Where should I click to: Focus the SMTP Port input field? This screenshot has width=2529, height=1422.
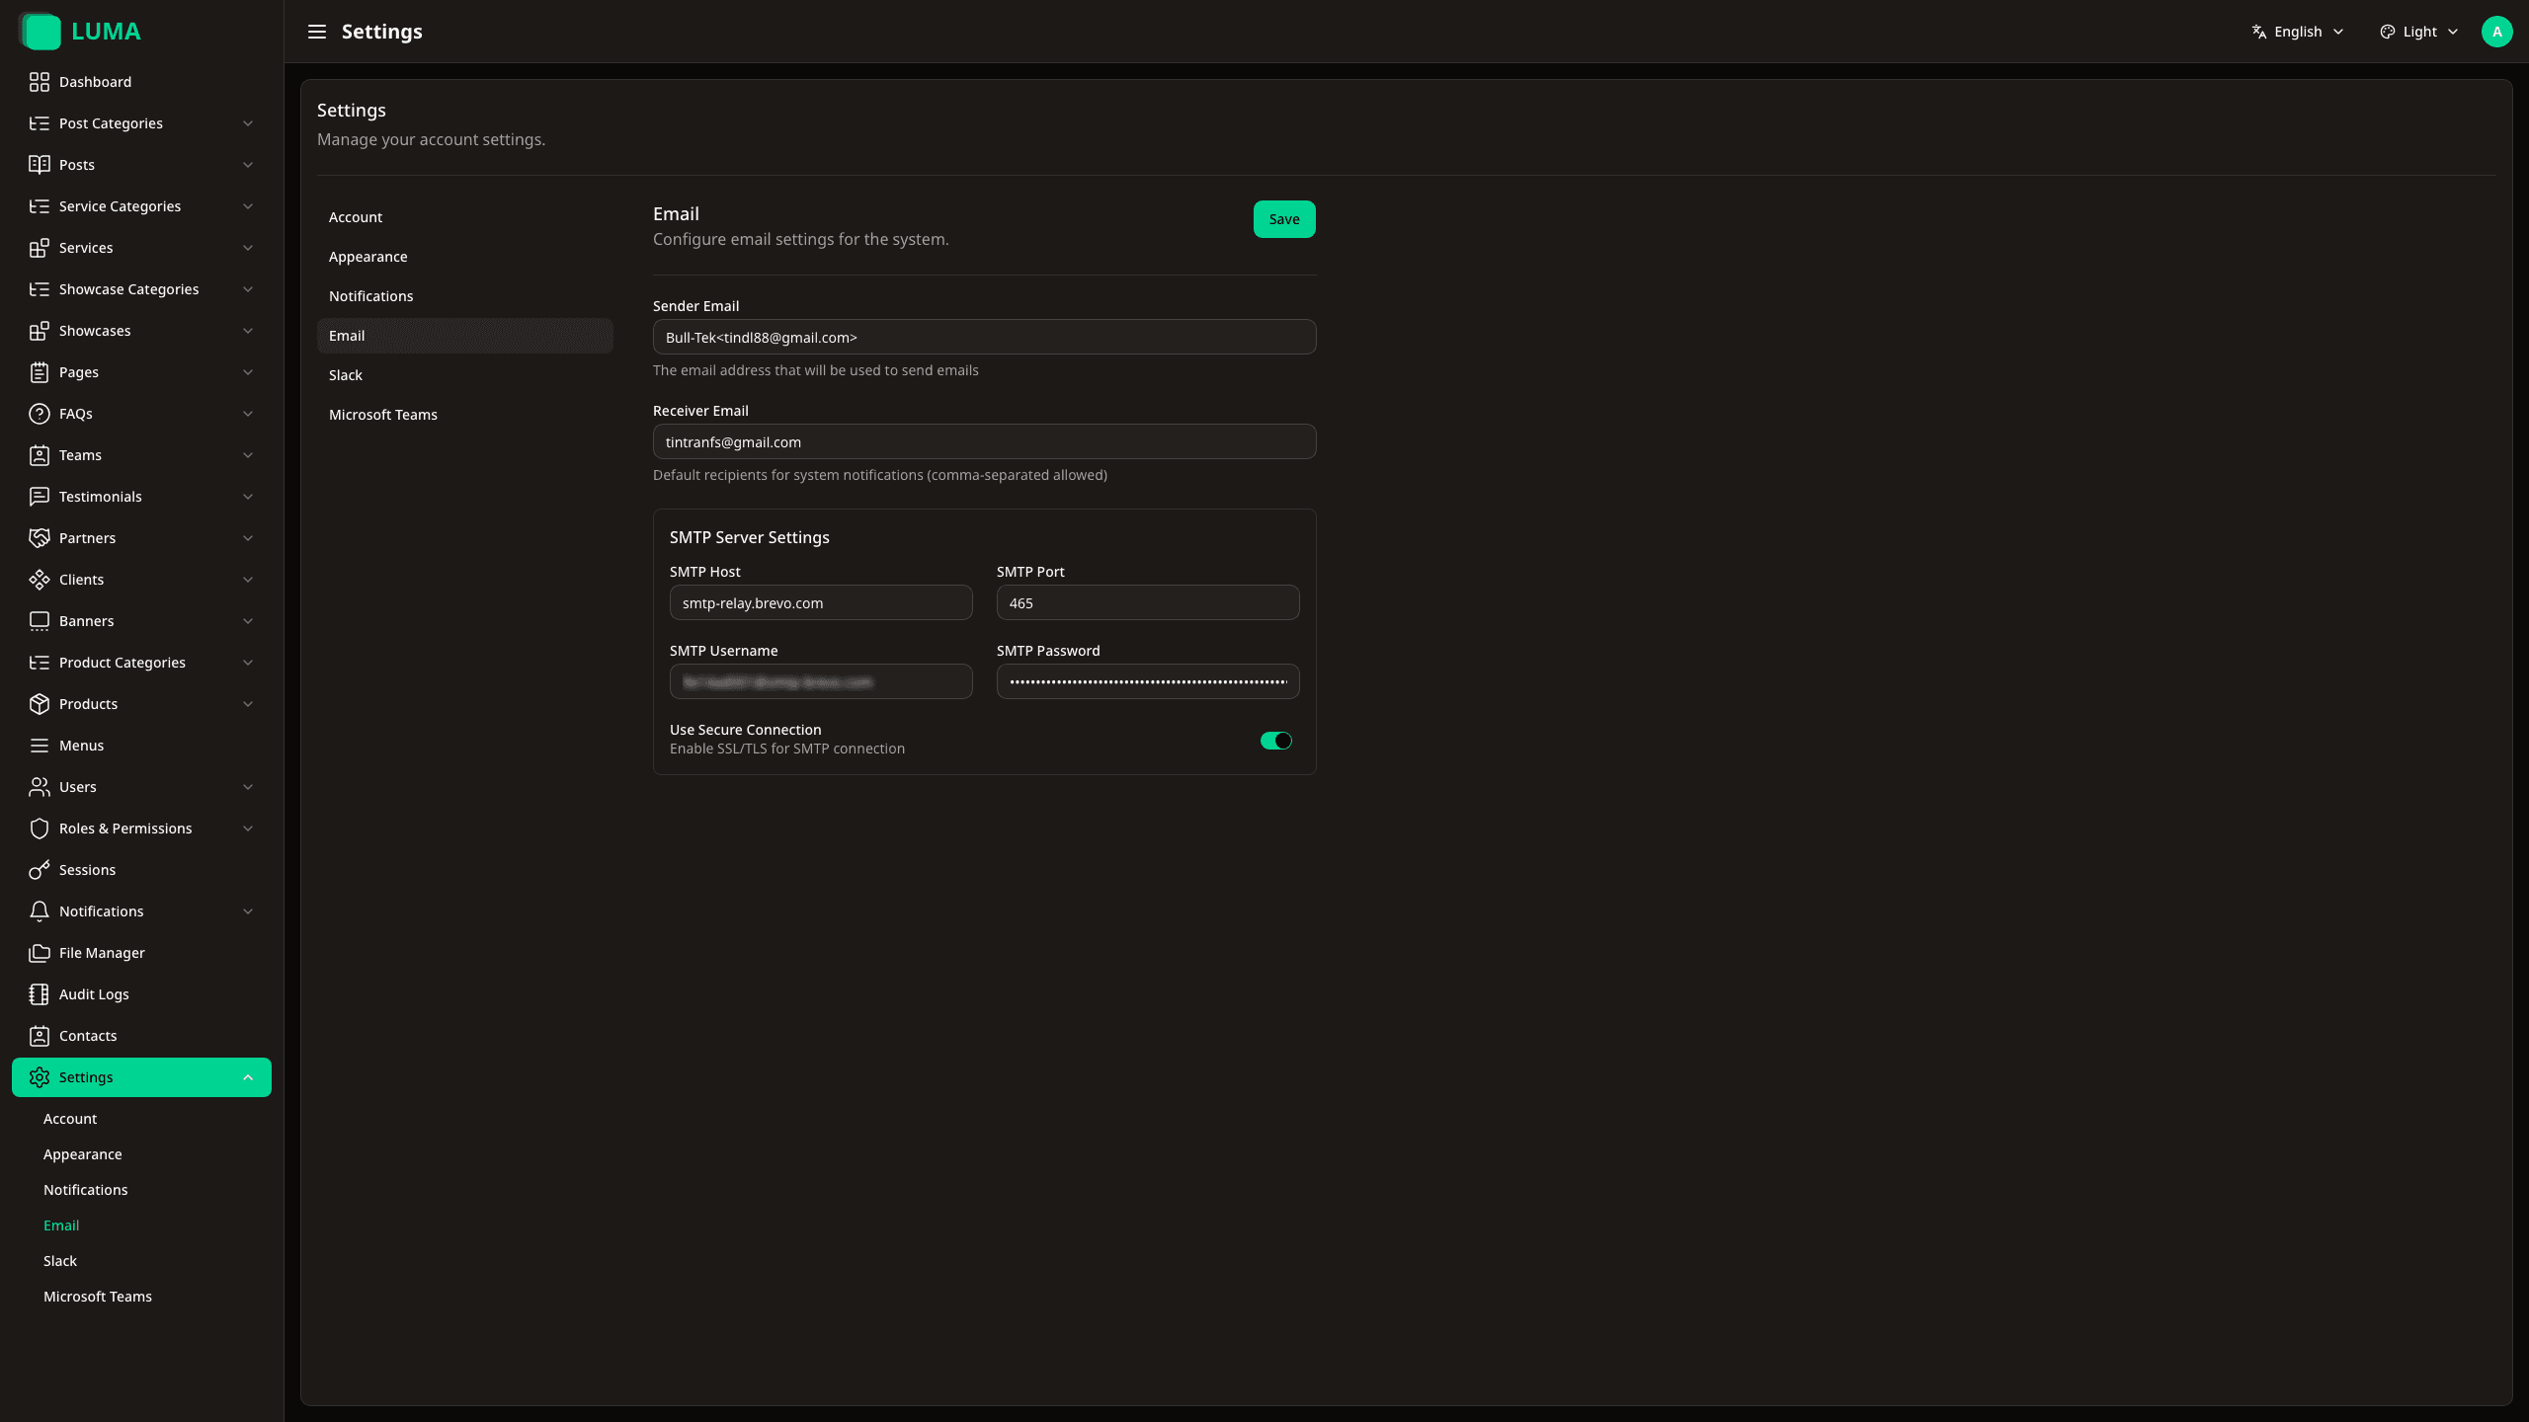(1148, 602)
